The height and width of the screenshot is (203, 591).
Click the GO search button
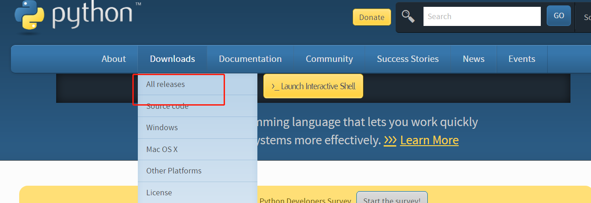click(559, 16)
